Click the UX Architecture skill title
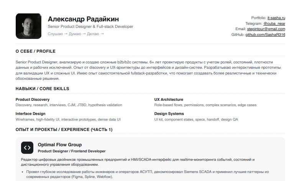This screenshot has width=302, height=181. coord(169,99)
